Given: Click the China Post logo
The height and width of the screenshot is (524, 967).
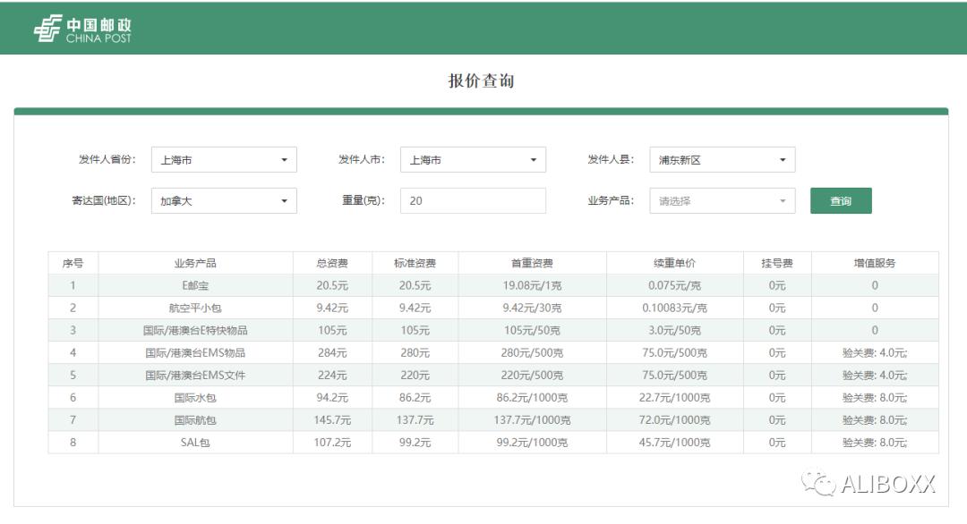Looking at the screenshot, I should point(81,29).
